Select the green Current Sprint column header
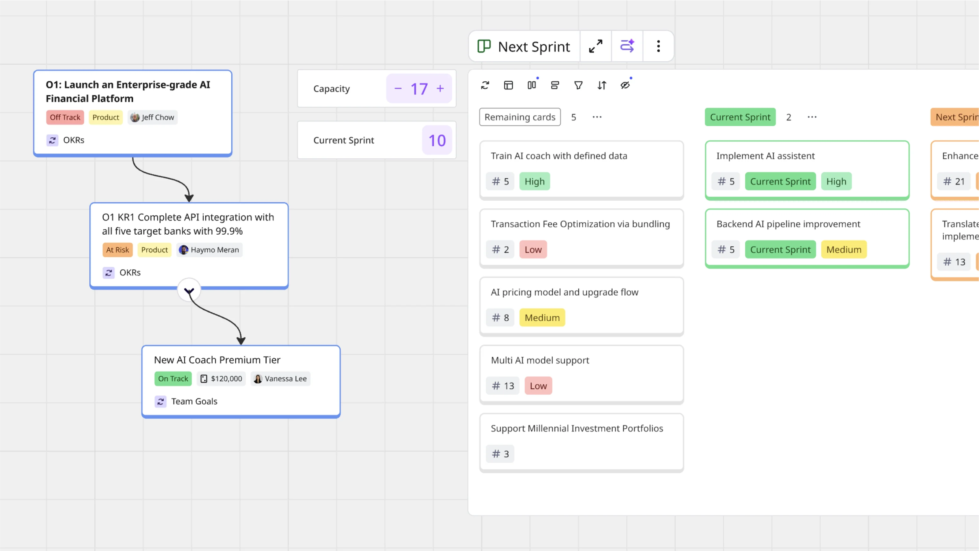The image size is (979, 551). click(x=740, y=117)
